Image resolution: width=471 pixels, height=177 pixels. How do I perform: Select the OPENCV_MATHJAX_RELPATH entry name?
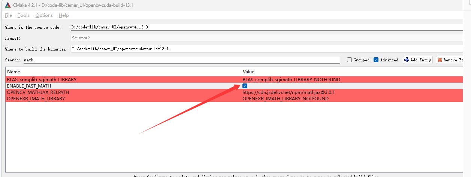point(38,92)
